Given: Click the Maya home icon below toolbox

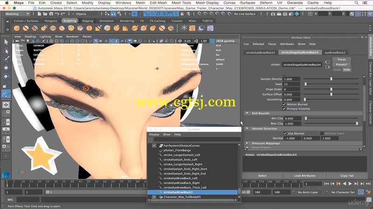Looking at the screenshot, I should click(x=6, y=175).
